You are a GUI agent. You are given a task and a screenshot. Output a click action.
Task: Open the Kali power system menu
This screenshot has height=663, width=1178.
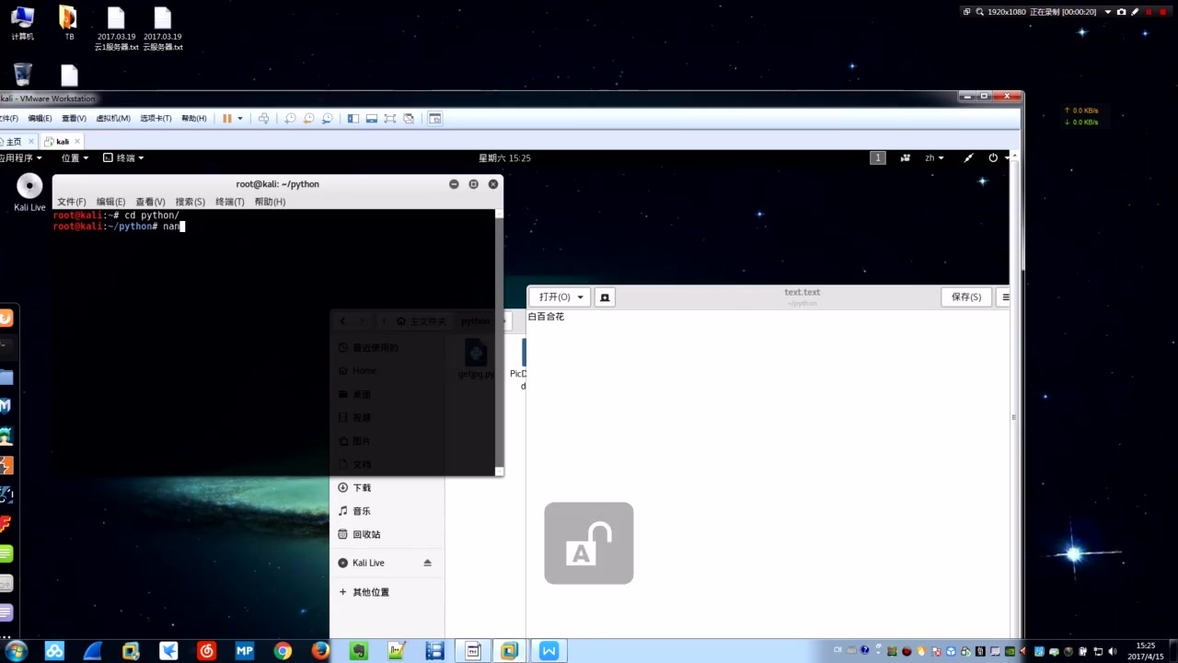pyautogui.click(x=997, y=157)
